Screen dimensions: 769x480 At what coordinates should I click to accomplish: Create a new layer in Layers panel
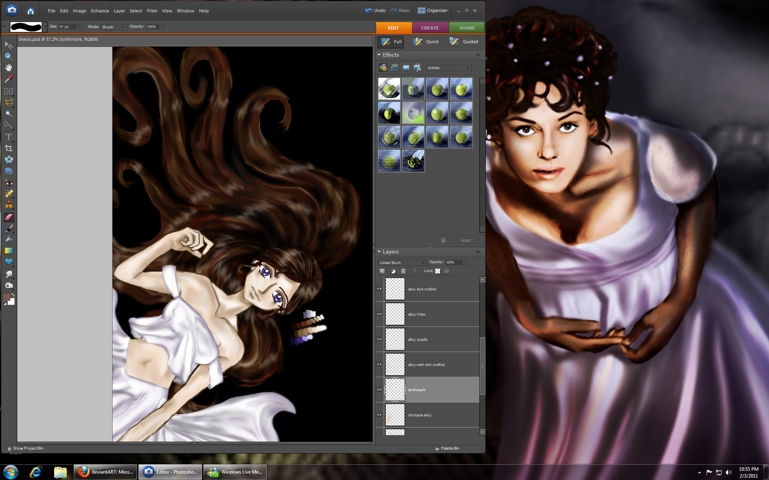(382, 271)
